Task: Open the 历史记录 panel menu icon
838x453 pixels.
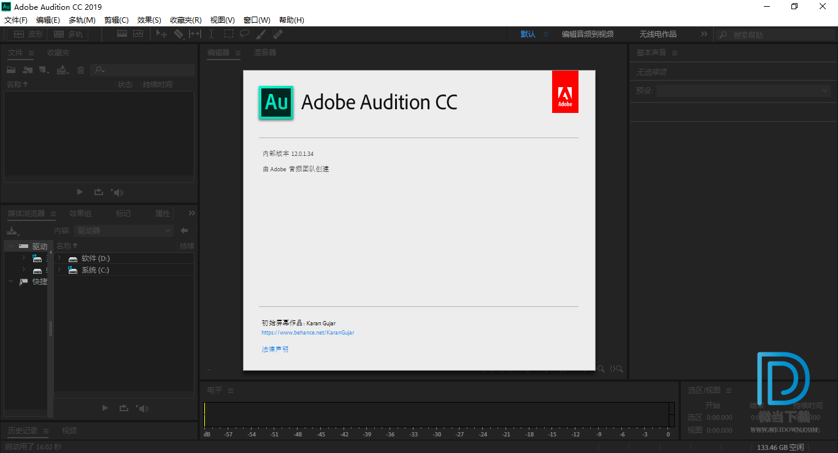Action: point(46,431)
